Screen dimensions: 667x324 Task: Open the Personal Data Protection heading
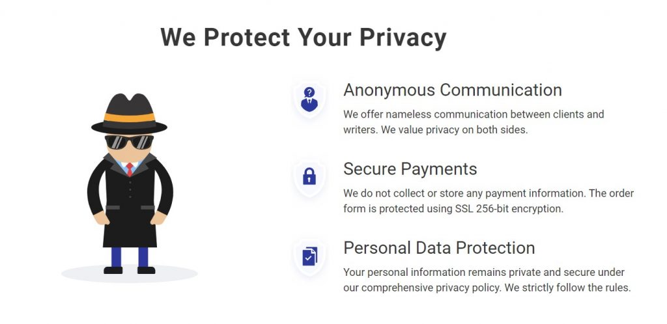pos(439,248)
